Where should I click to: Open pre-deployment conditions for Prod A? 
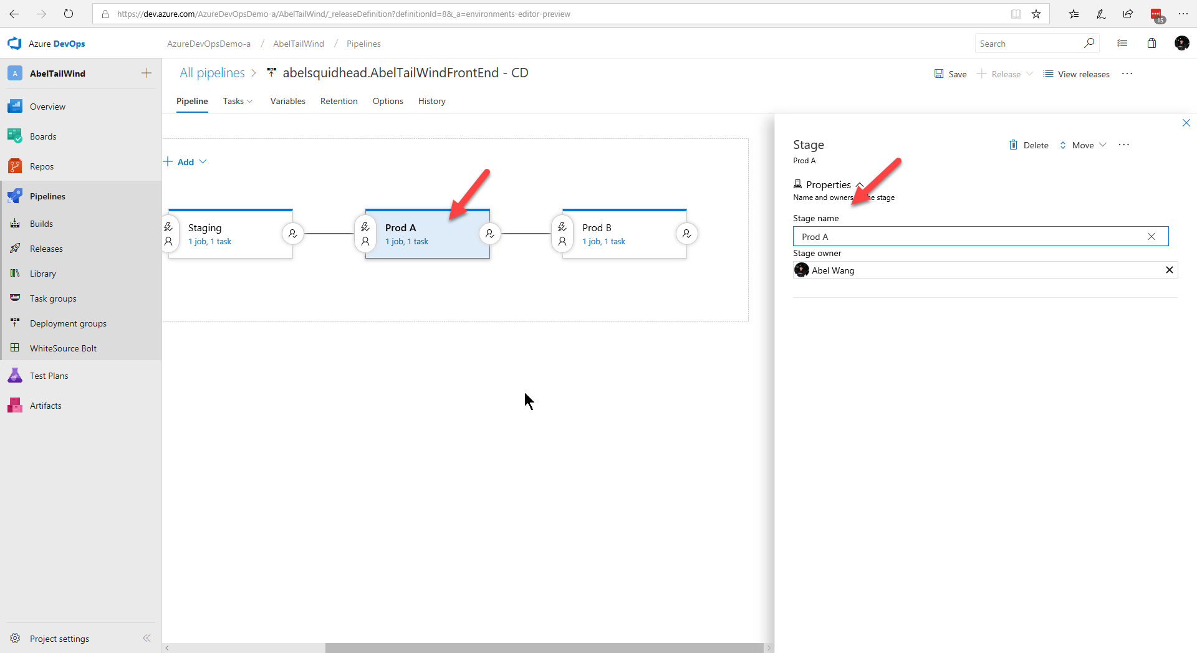tap(365, 234)
